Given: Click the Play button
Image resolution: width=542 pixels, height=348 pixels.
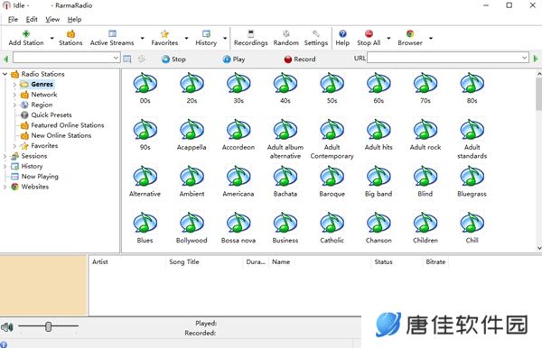Looking at the screenshot, I should [x=234, y=59].
